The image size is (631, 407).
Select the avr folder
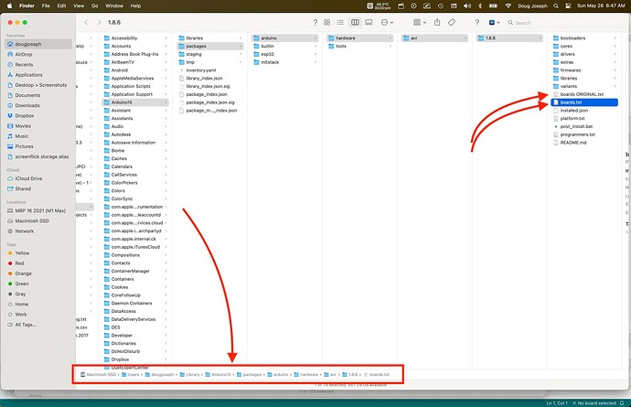pyautogui.click(x=434, y=38)
